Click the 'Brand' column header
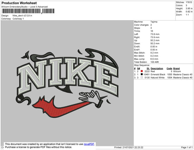This screenshot has width=194, height=150. 177,69
